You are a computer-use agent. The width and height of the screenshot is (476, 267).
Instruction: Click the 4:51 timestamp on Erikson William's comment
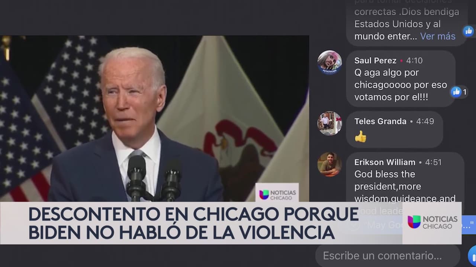coord(434,162)
